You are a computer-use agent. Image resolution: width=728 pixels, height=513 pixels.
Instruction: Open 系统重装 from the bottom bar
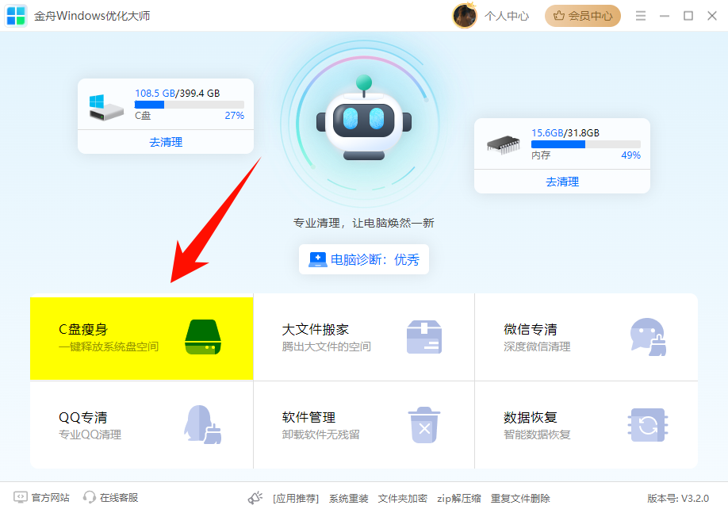pyautogui.click(x=349, y=499)
